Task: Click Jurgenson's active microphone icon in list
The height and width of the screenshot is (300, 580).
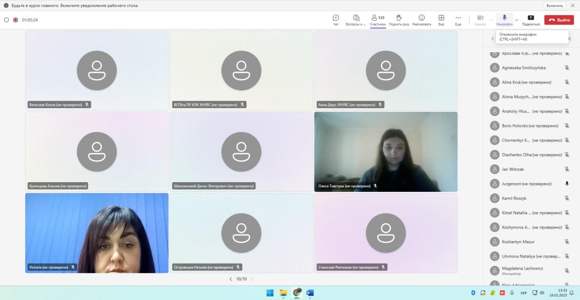Action: click(567, 184)
